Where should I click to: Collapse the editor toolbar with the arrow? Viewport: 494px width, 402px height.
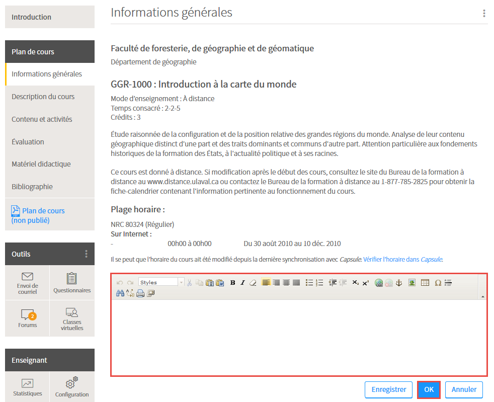[x=482, y=296]
